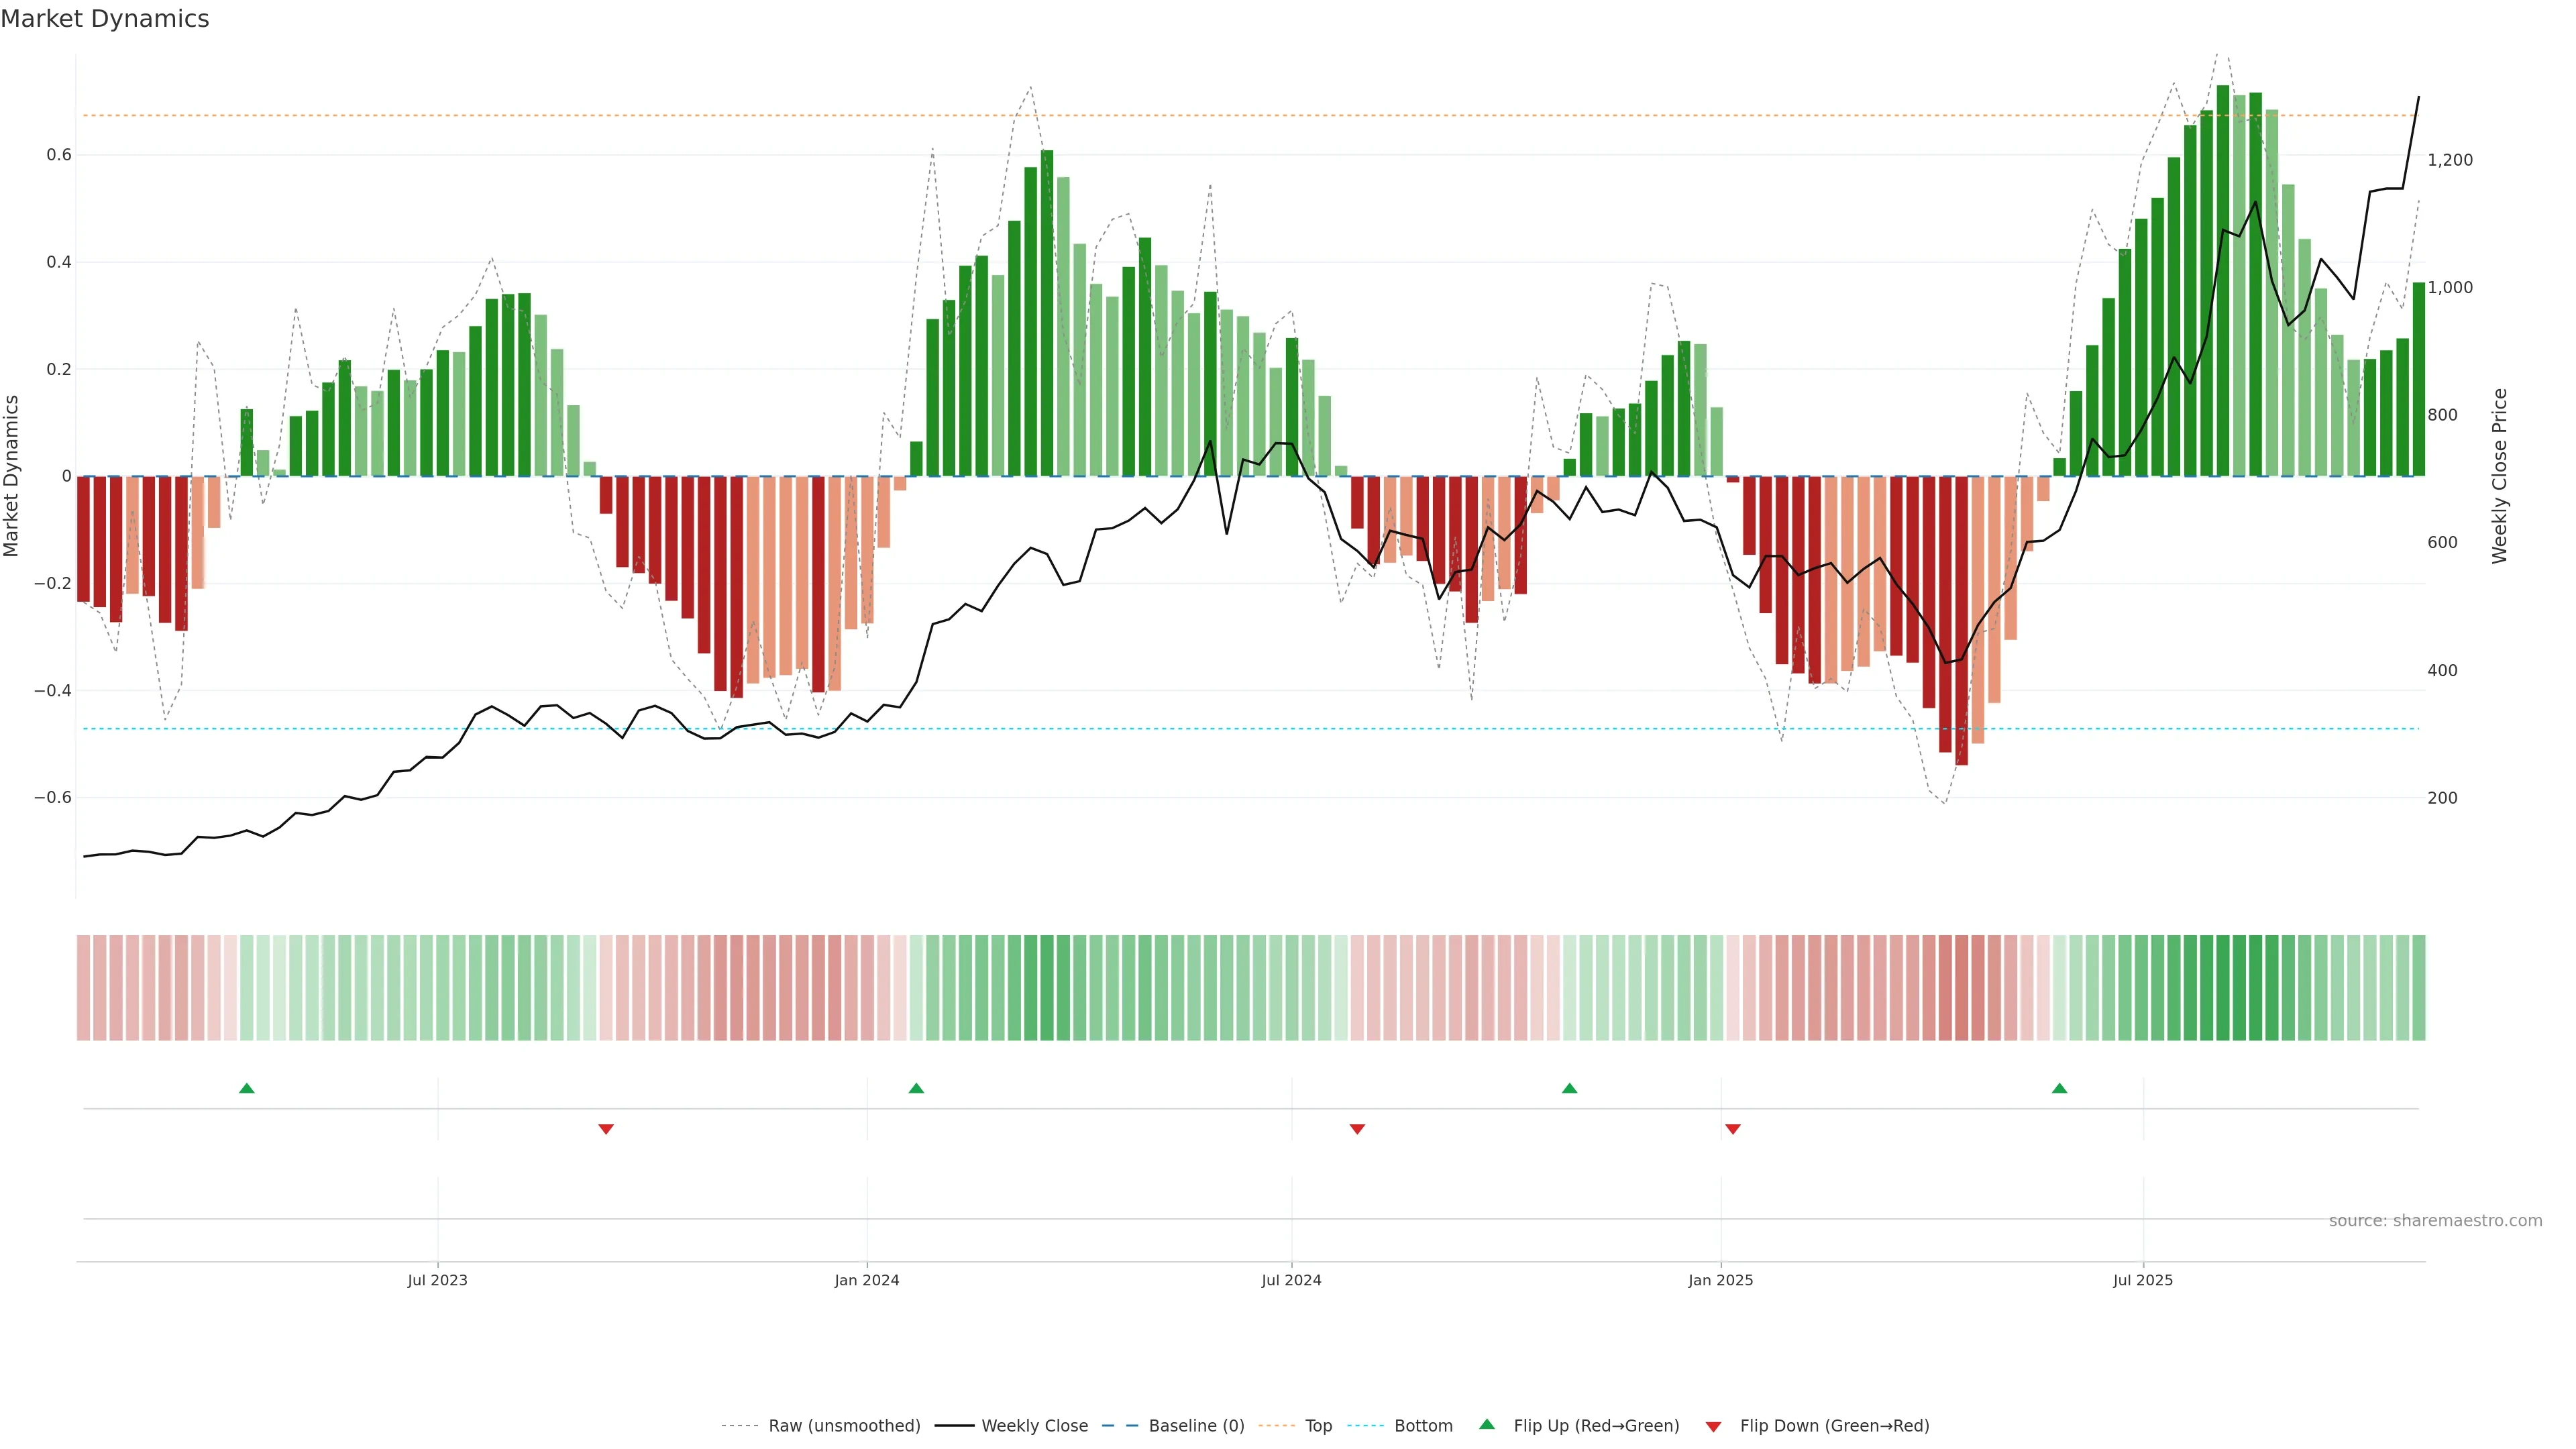The width and height of the screenshot is (2576, 1449).
Task: Click the Bottom legend entry
Action: point(1423,1426)
